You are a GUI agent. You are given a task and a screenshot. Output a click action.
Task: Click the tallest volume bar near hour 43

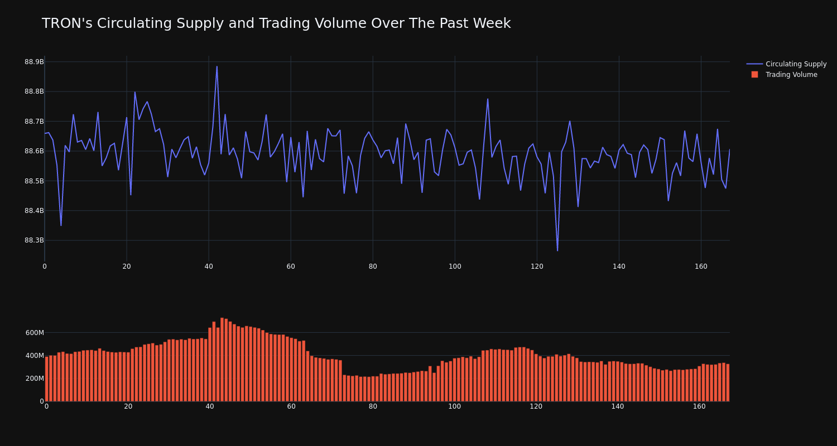pos(222,360)
